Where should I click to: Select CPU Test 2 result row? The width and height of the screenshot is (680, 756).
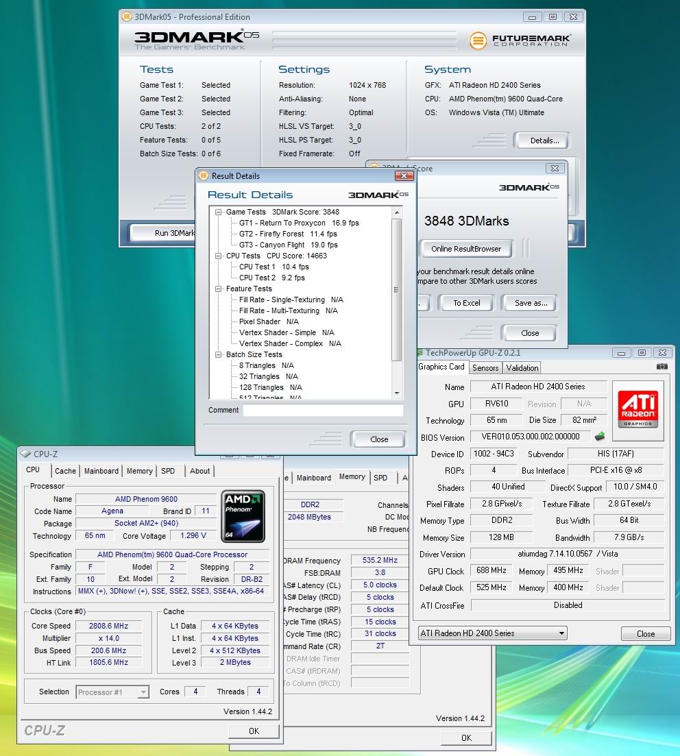pyautogui.click(x=272, y=278)
